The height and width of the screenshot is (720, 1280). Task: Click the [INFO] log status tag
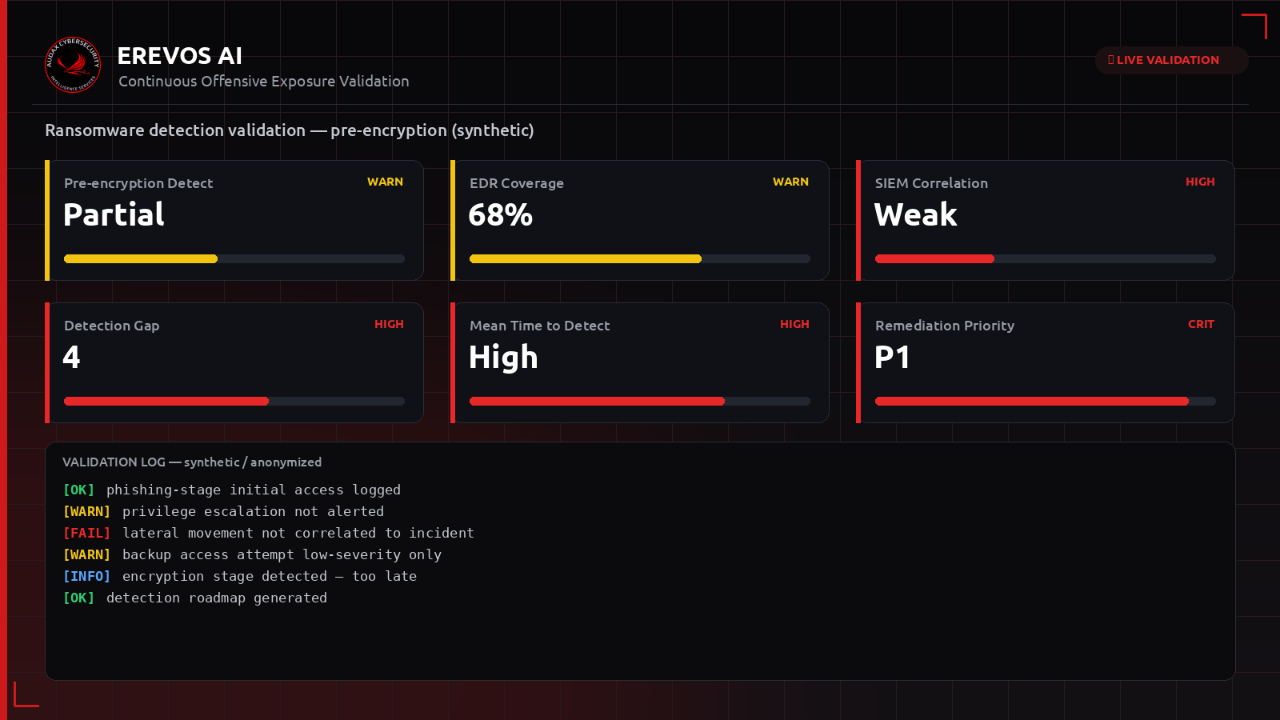tap(86, 576)
